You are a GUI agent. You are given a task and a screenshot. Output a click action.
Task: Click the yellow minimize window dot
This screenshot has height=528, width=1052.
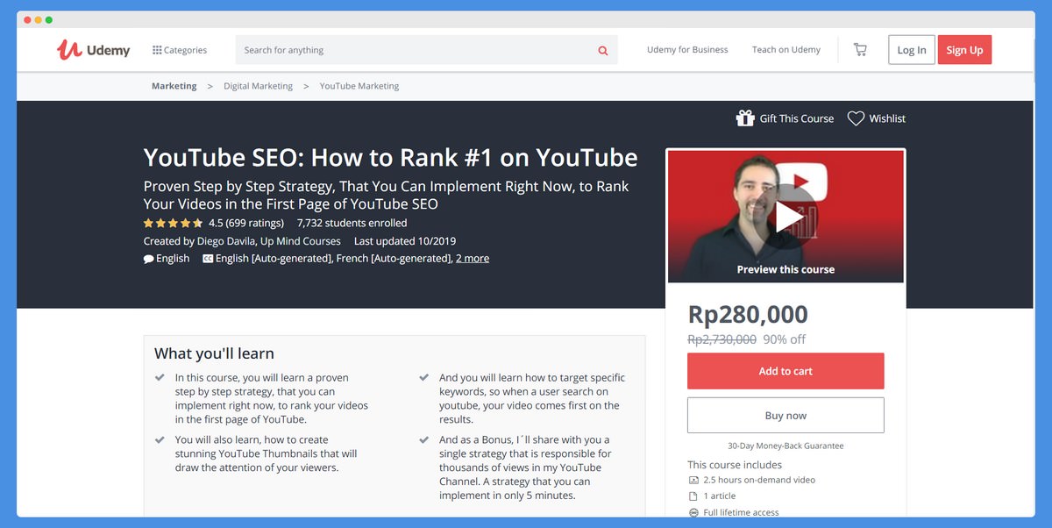click(x=39, y=19)
